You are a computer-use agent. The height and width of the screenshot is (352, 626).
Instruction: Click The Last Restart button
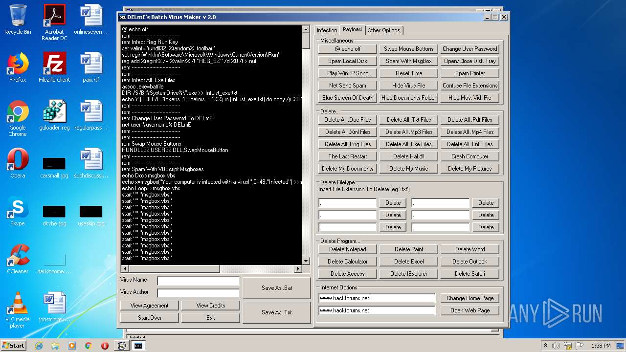pyautogui.click(x=348, y=156)
